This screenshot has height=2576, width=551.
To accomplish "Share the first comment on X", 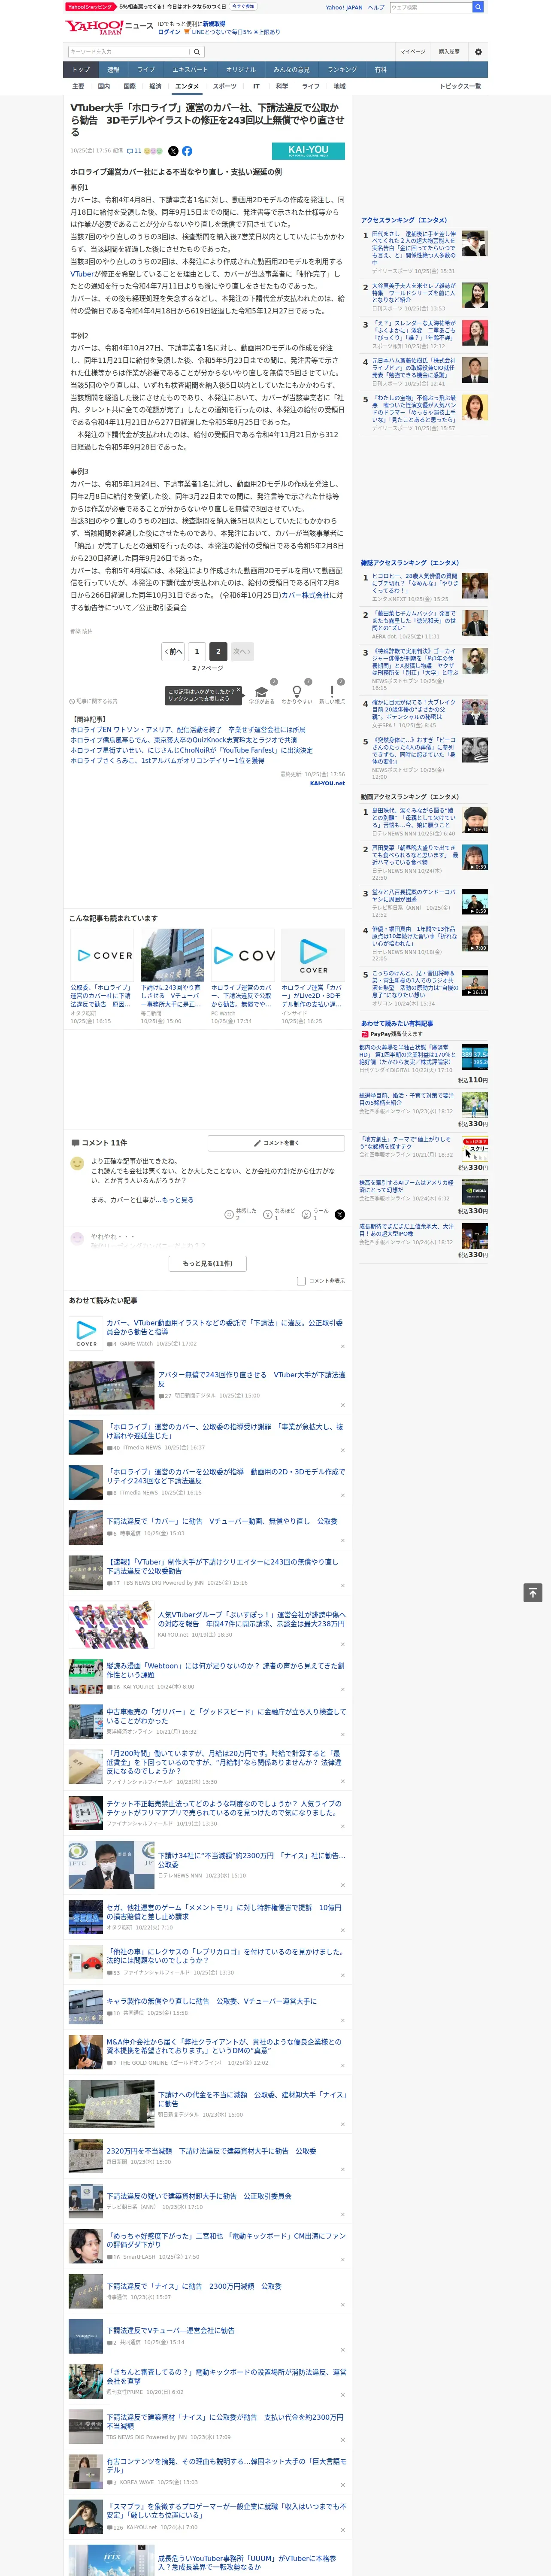I will pyautogui.click(x=340, y=1214).
